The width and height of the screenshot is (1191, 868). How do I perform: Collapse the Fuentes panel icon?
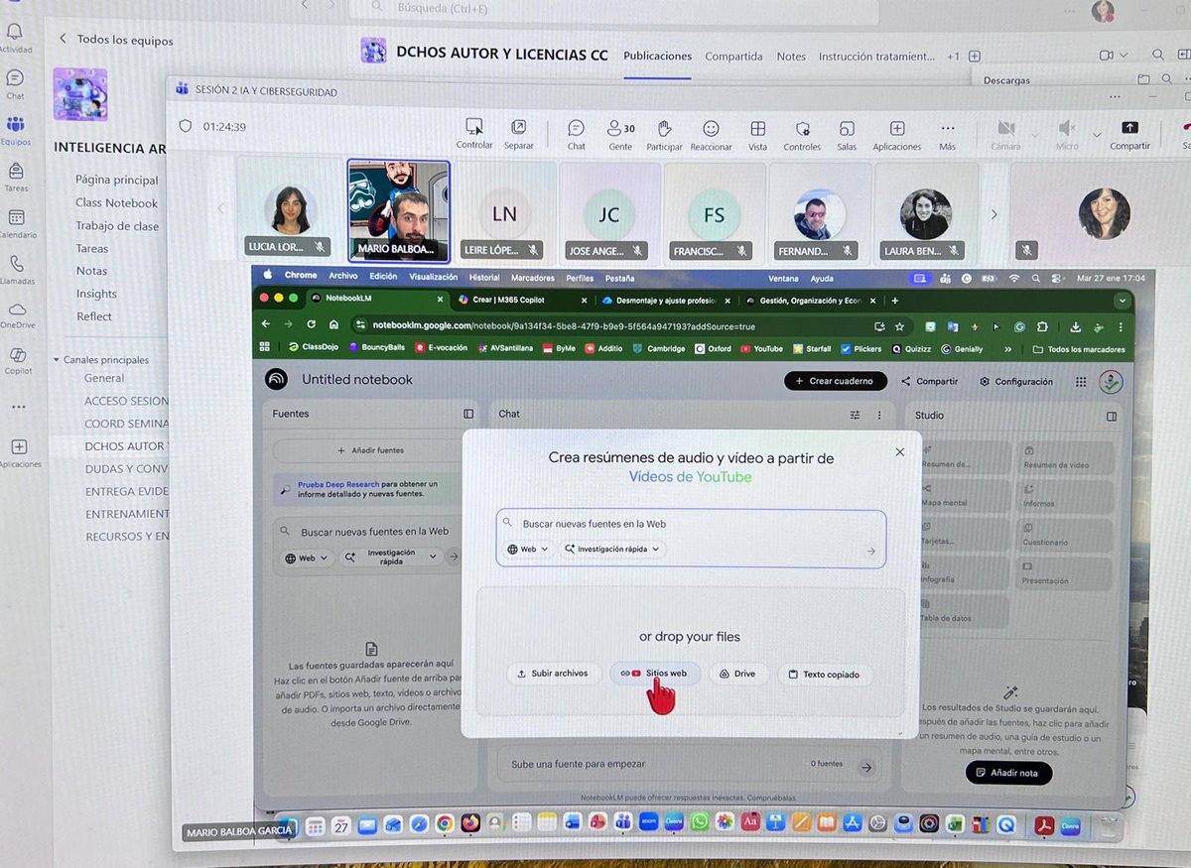tap(468, 414)
